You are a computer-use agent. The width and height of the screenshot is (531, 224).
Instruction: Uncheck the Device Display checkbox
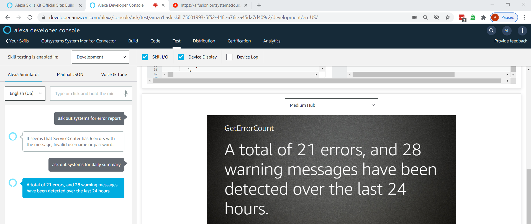pyautogui.click(x=181, y=57)
